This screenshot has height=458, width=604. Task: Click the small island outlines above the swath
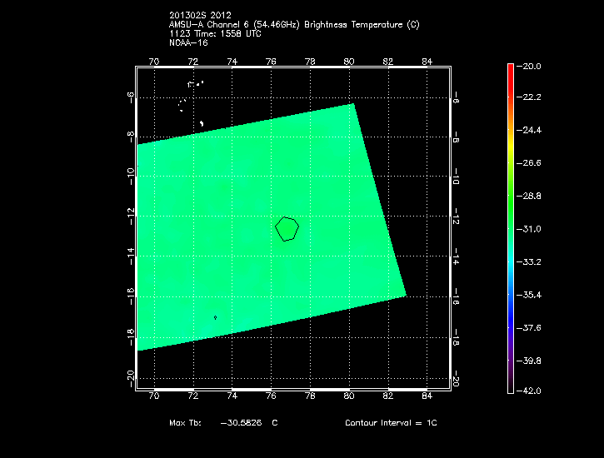pyautogui.click(x=196, y=84)
